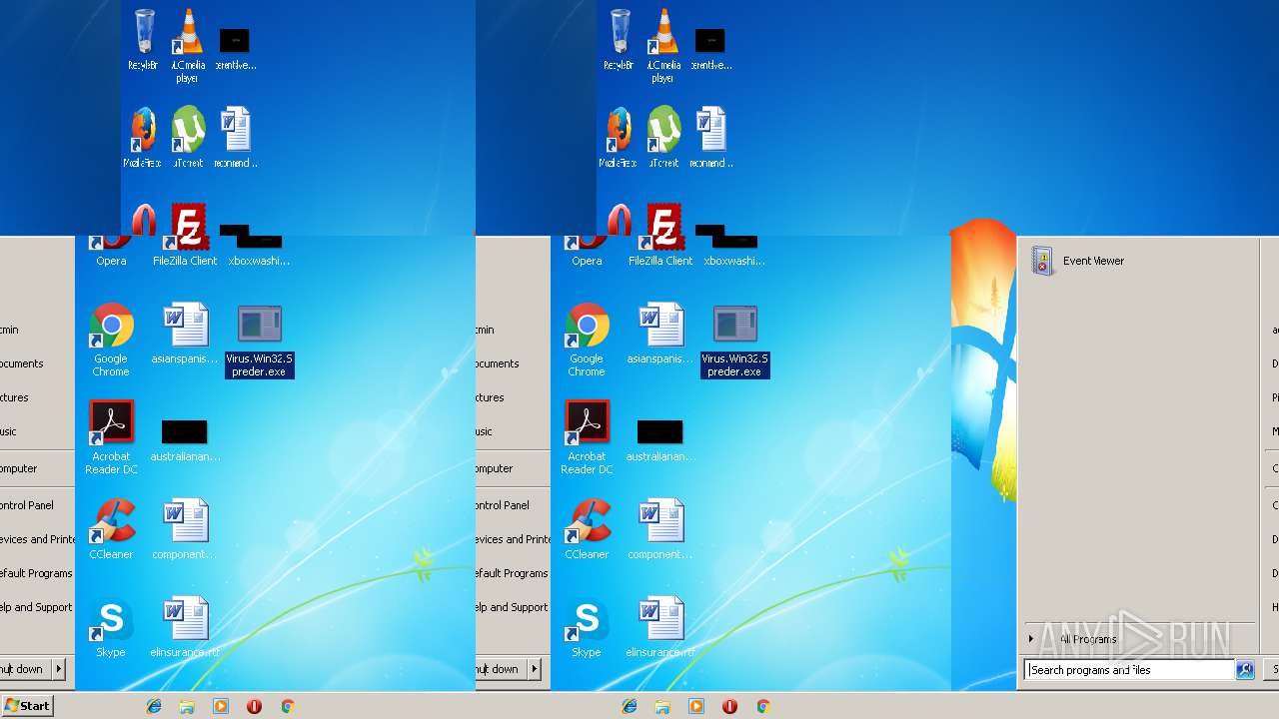Select Virus.Win32.Spreder.exe in the left desktop copy
The width and height of the screenshot is (1279, 719).
click(259, 342)
